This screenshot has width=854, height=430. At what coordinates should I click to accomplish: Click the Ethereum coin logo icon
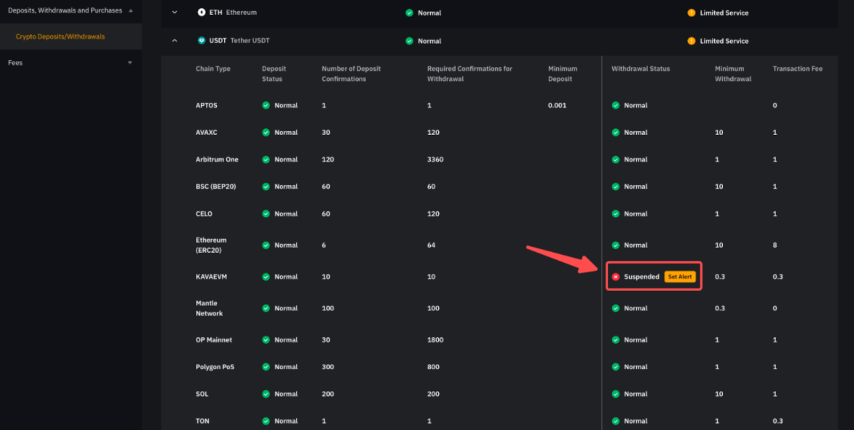point(201,12)
